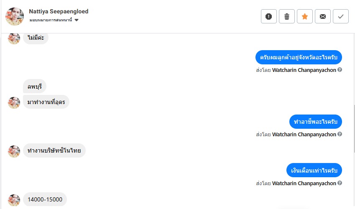Click the "14000-15000" message bubble
The image size is (355, 209).
click(45, 199)
